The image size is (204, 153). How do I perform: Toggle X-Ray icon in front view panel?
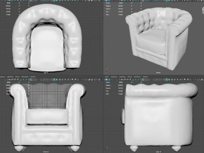pyautogui.click(x=89, y=80)
